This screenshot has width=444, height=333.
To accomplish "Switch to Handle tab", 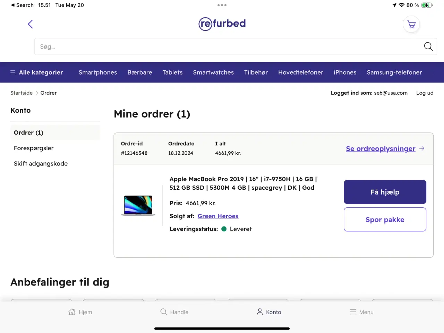I will point(174,312).
